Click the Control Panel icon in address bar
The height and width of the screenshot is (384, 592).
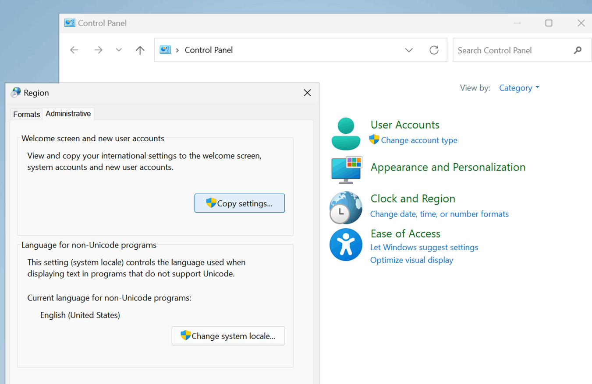pos(165,50)
